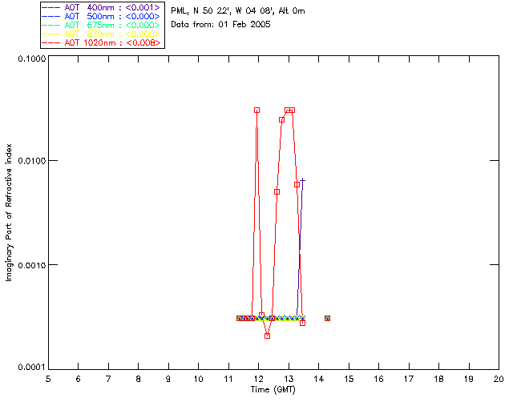Viewport: 513px width, 410px height.
Task: Click the first red peak marker near 12h
Action: pos(256,111)
